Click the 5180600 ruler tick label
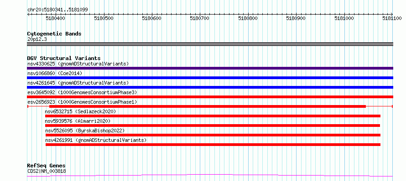The width and height of the screenshot is (406, 181). [152, 18]
